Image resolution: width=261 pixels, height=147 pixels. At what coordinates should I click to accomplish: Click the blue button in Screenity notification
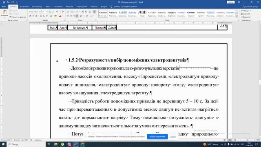coord(157,137)
